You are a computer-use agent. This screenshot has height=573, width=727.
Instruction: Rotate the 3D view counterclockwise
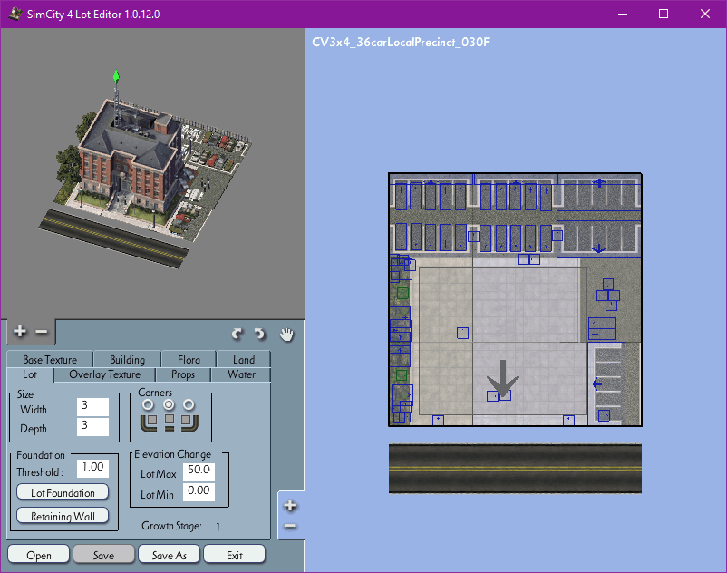pyautogui.click(x=237, y=334)
